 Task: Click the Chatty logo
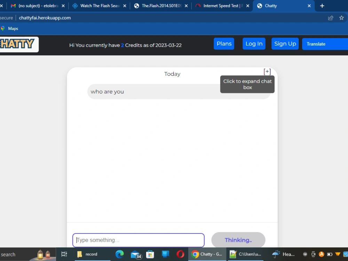tap(19, 44)
